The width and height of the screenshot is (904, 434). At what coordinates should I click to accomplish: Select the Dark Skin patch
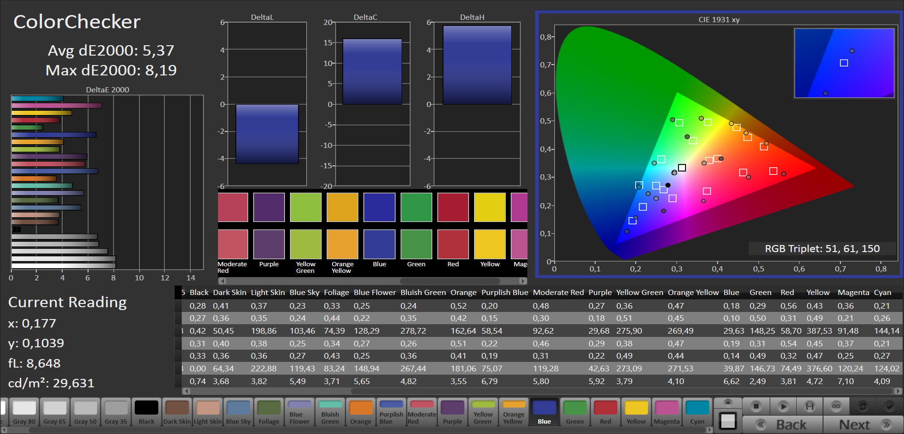click(x=177, y=412)
